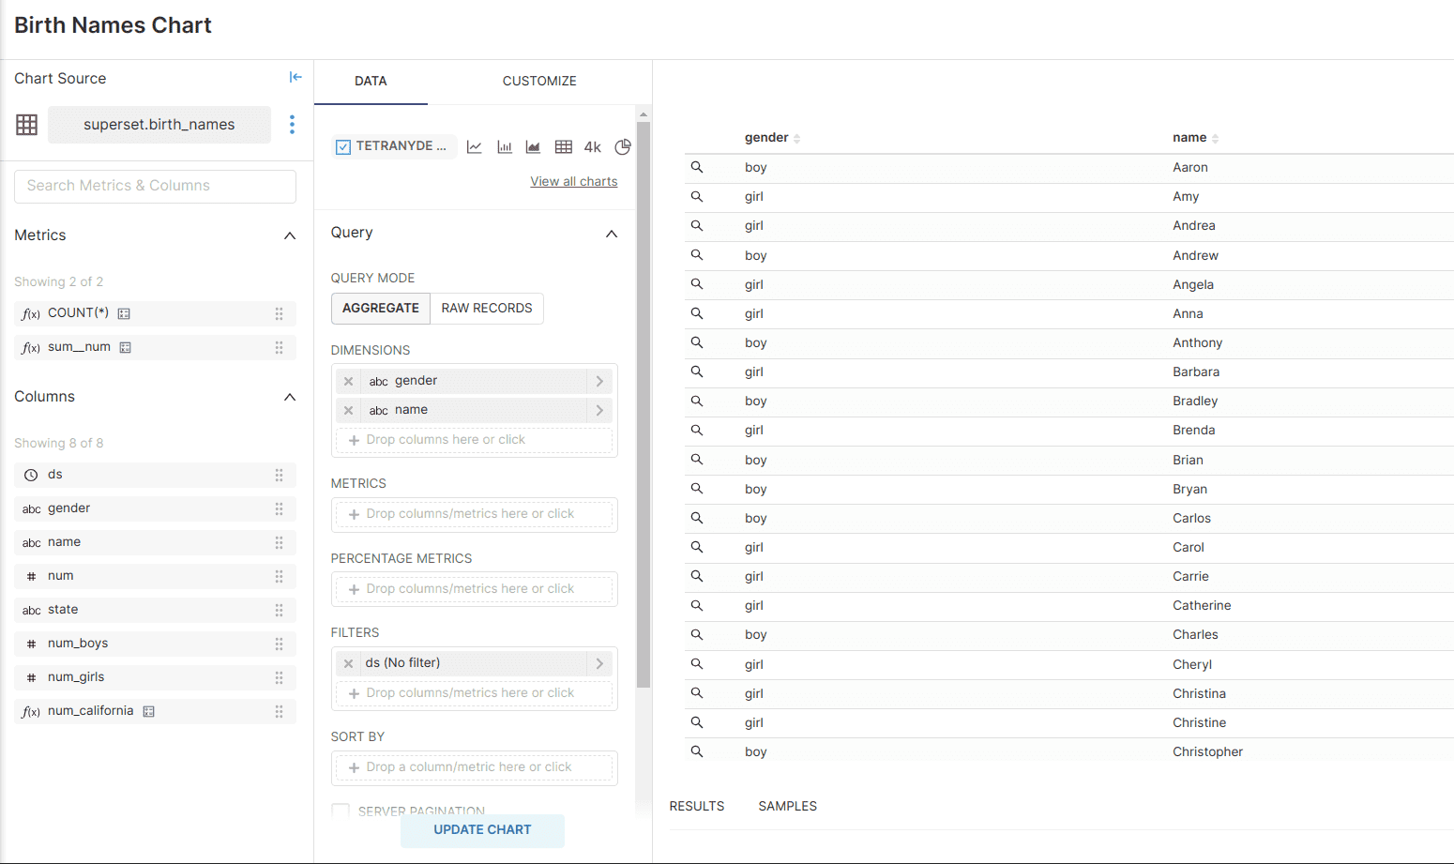Uncheck the TETRANYDE chart type checkbox
Screen dimensions: 1454x864
point(342,146)
